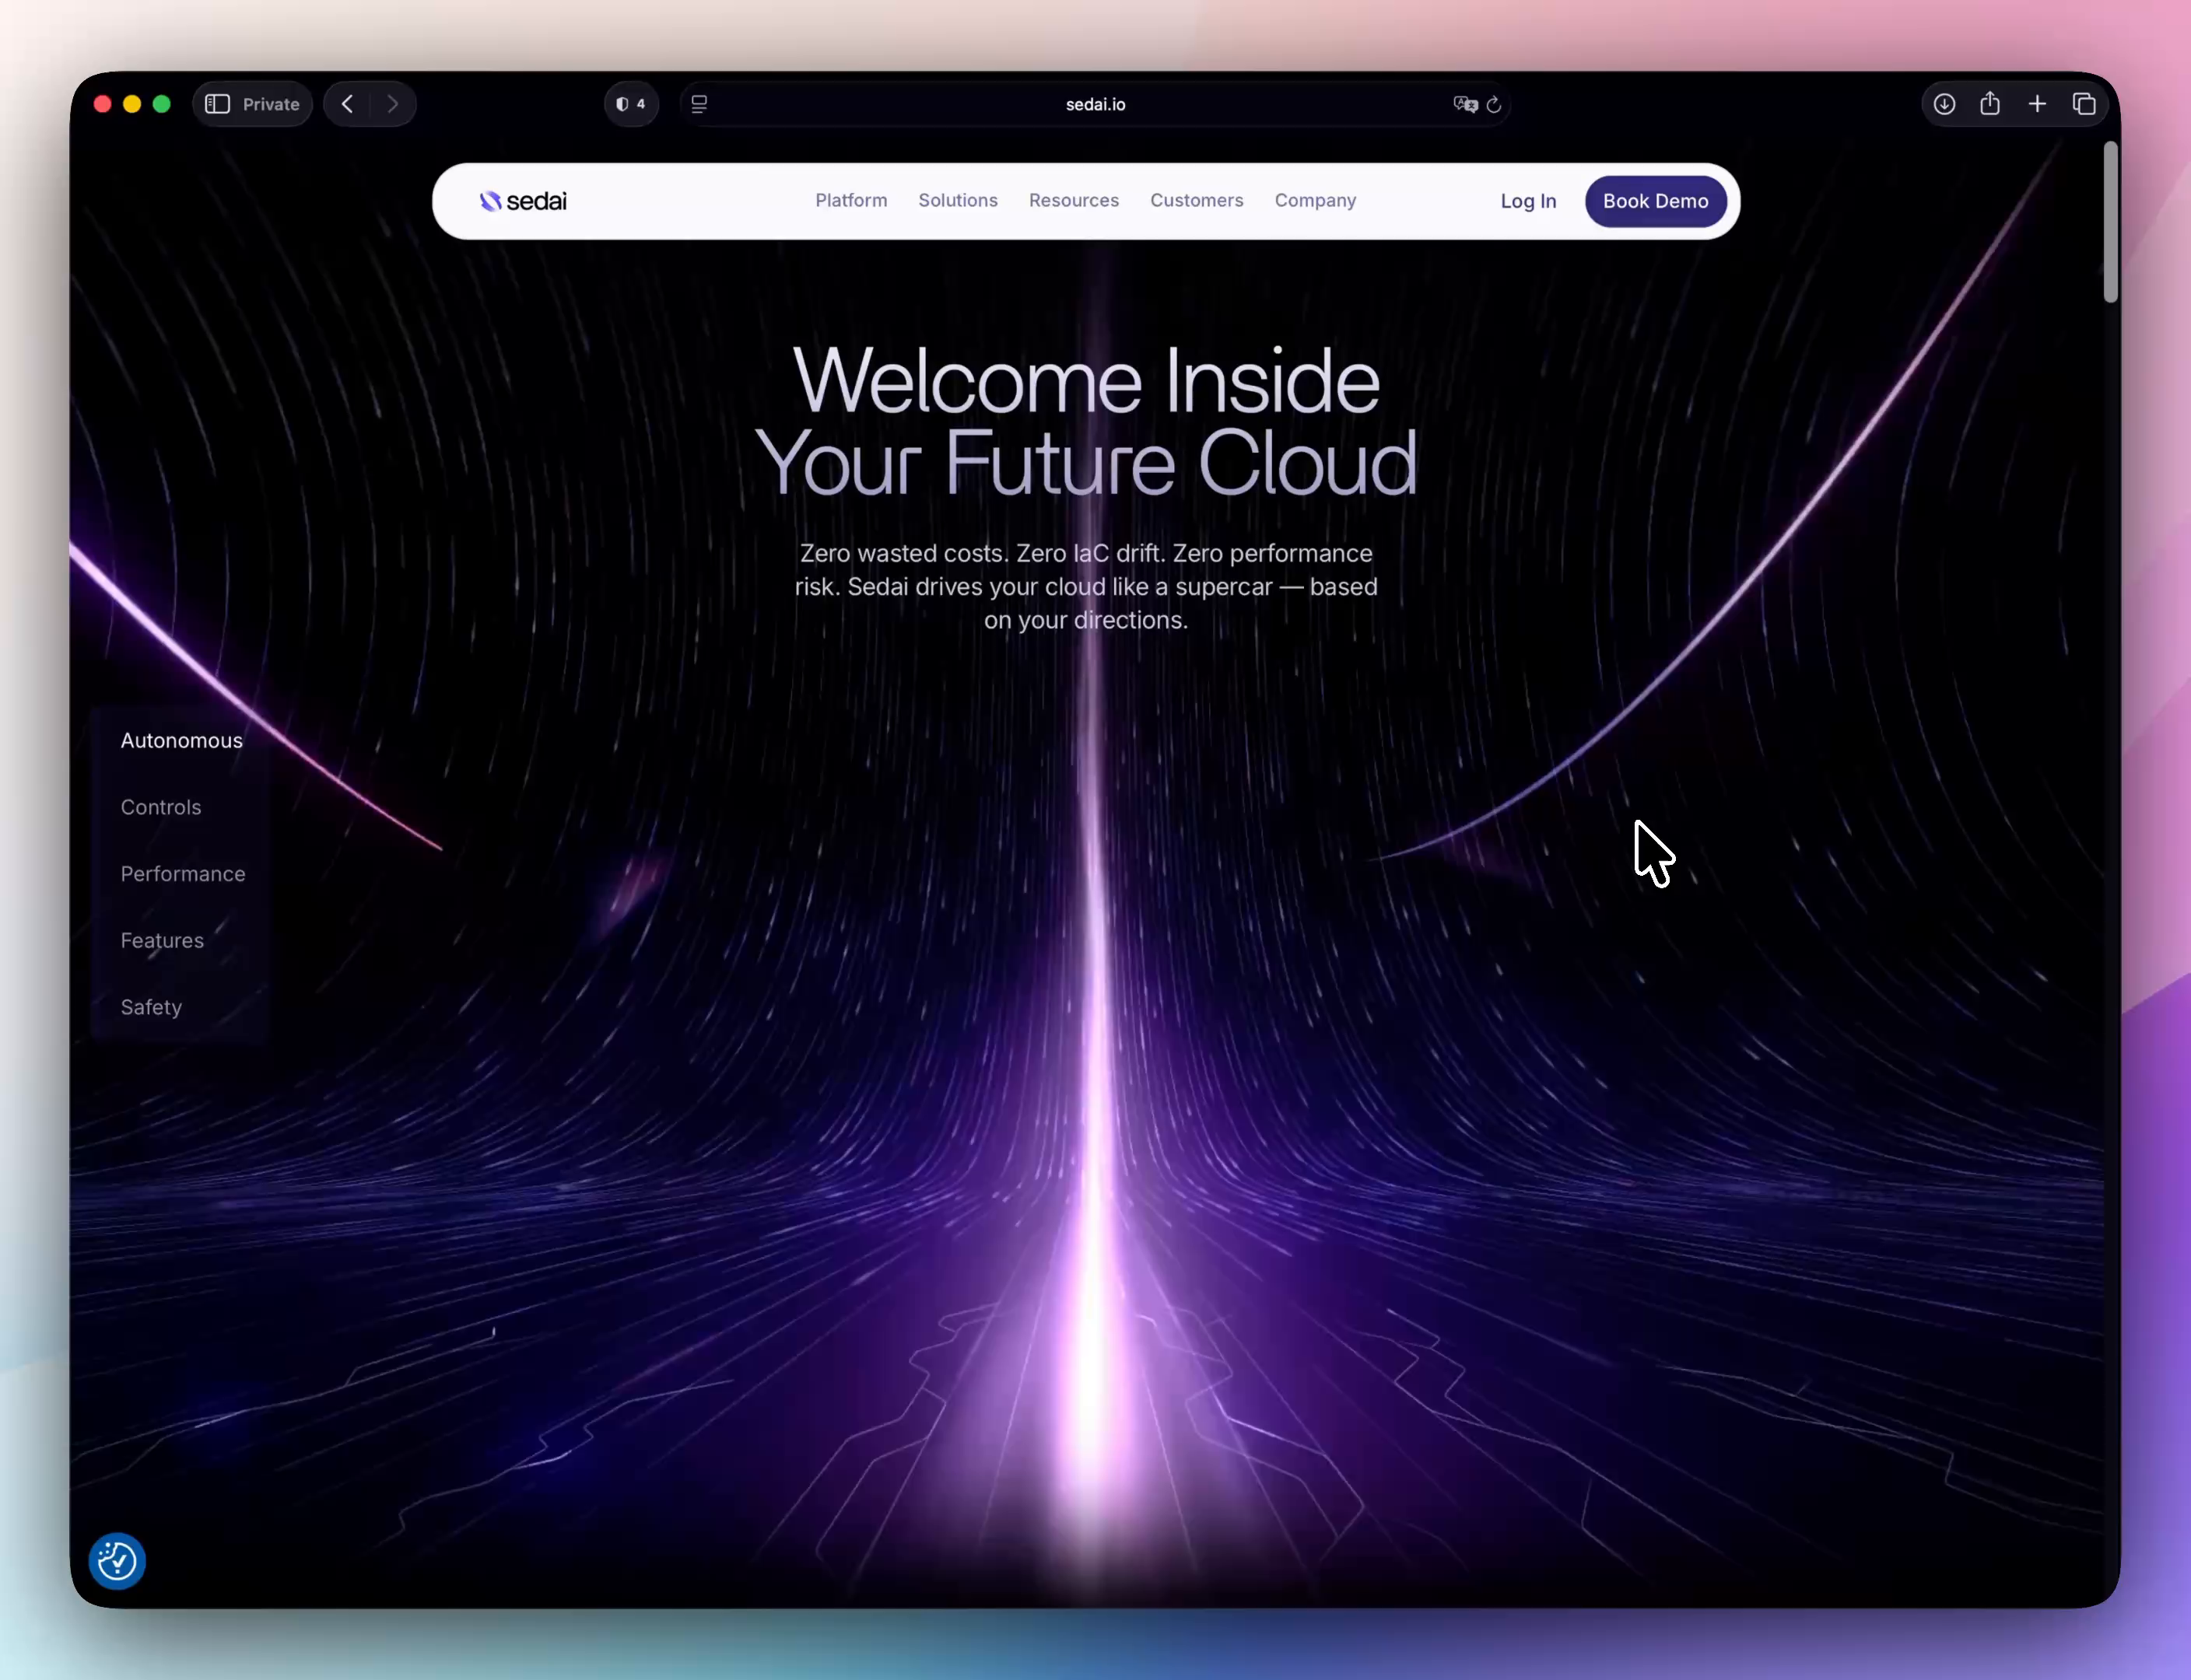Jump to the Safety section
The image size is (2191, 1680).
(x=151, y=1007)
